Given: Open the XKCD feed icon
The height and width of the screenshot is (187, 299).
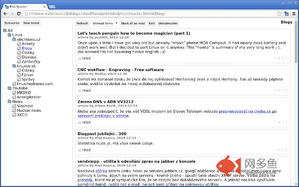Looking at the screenshot, I should tap(14, 115).
